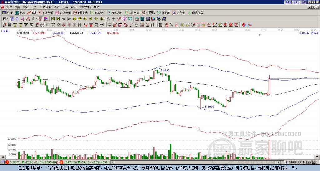Jump to last bar with right-end arrow
The width and height of the screenshot is (320, 171).
point(58,19)
